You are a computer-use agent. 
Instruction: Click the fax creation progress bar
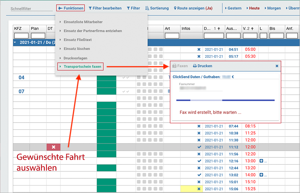[x=225, y=100]
